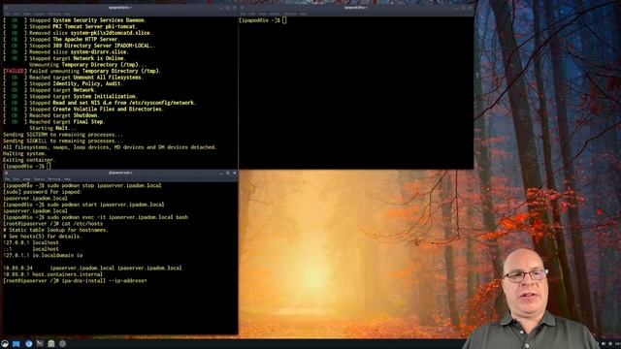Click 'Sending SIGTERM to remaining processes' line
Image resolution: width=621 pixels, height=349 pixels.
point(63,135)
